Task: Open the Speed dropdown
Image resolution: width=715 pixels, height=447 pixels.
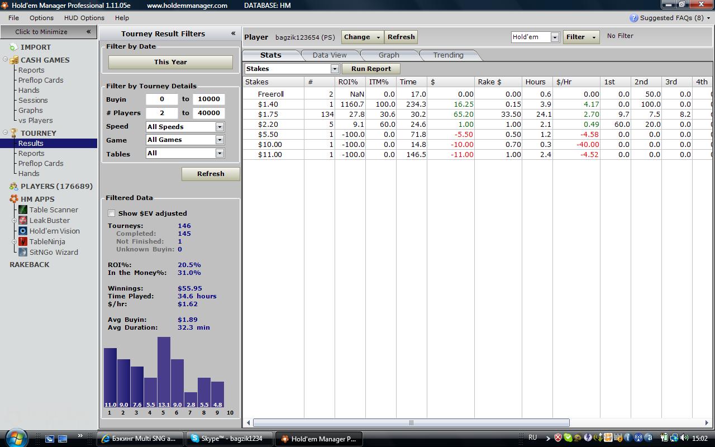Action: 220,127
